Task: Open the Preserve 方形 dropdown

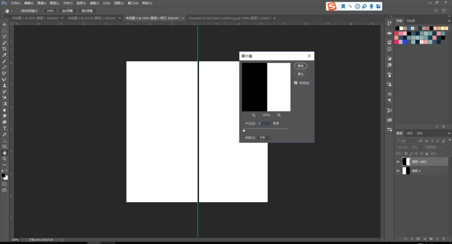Action: click(x=265, y=138)
